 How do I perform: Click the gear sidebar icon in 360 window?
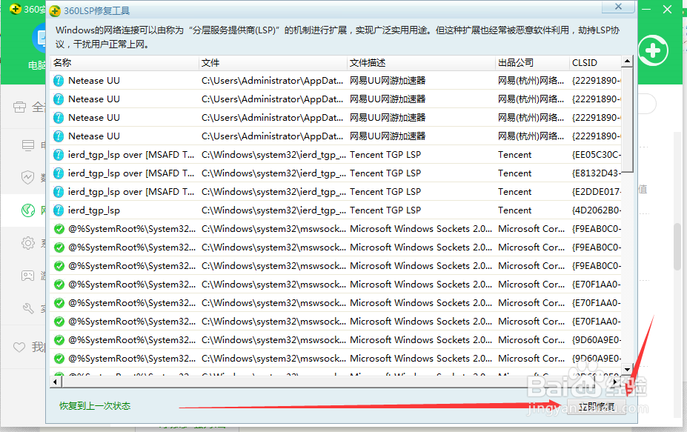click(28, 243)
